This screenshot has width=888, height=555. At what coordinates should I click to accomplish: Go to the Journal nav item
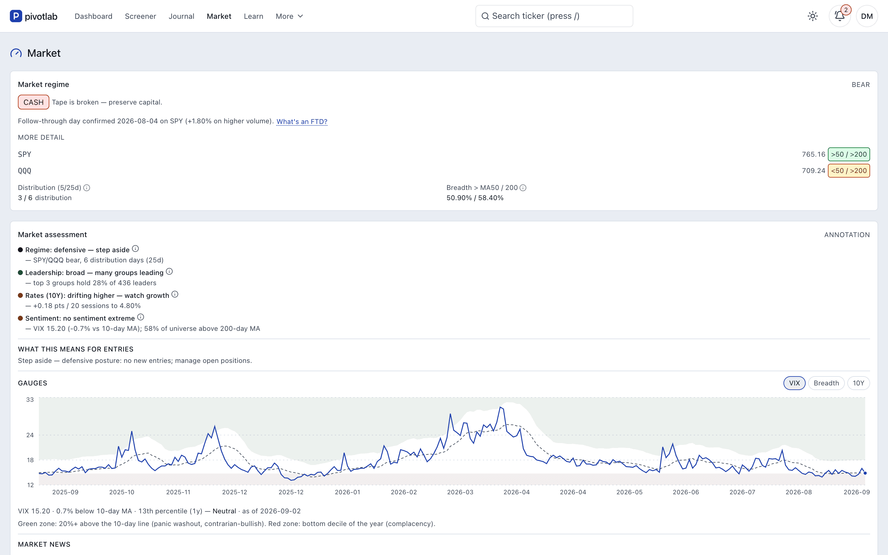pyautogui.click(x=181, y=16)
